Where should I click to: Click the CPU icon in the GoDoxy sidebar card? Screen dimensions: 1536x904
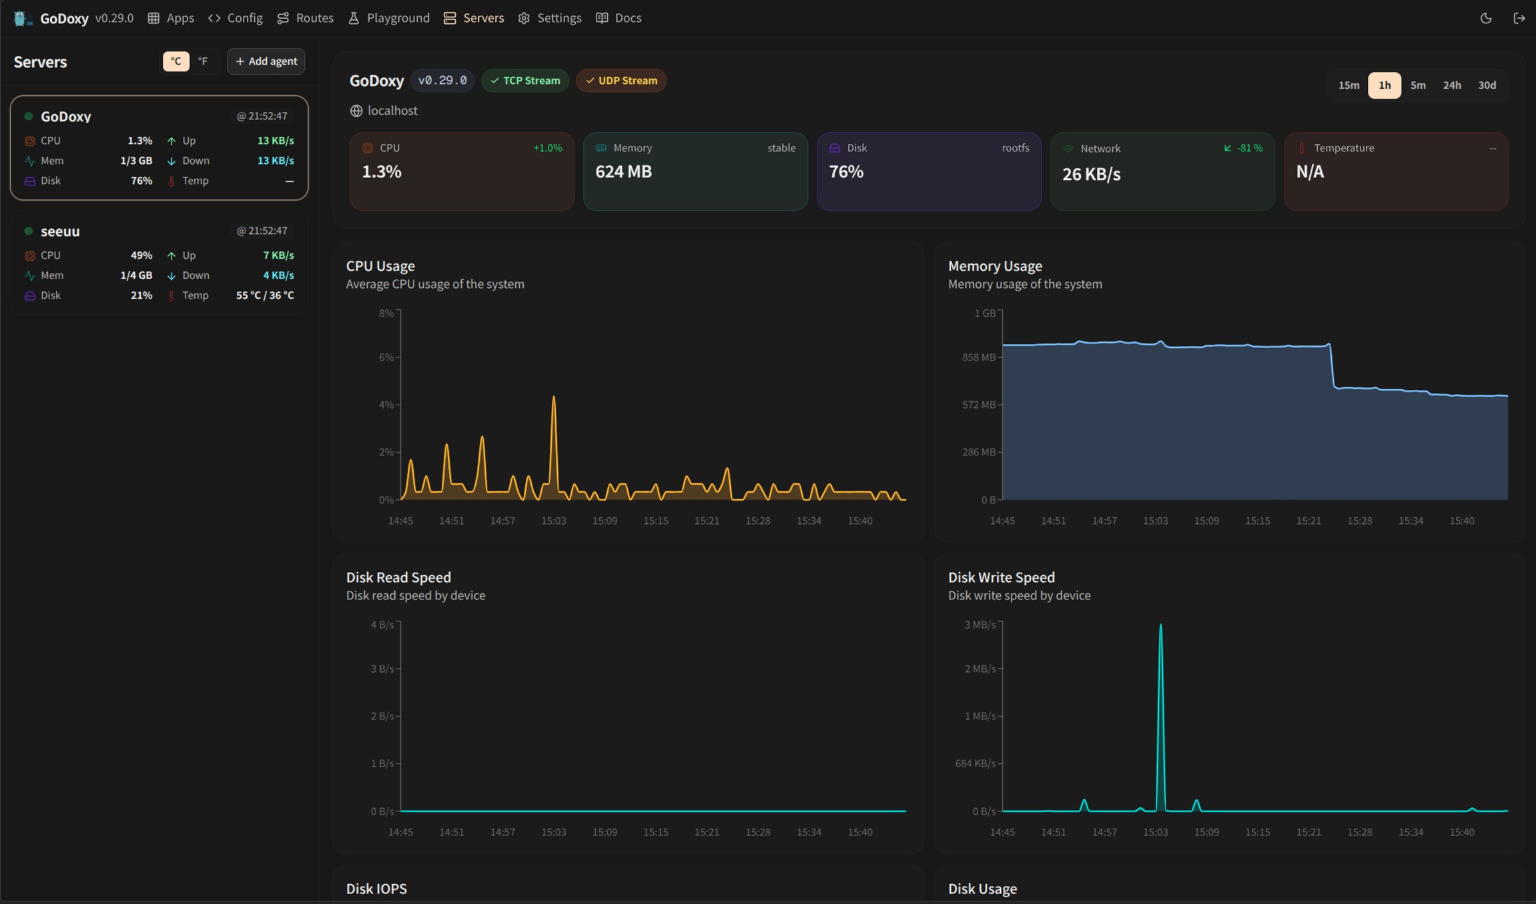click(29, 141)
